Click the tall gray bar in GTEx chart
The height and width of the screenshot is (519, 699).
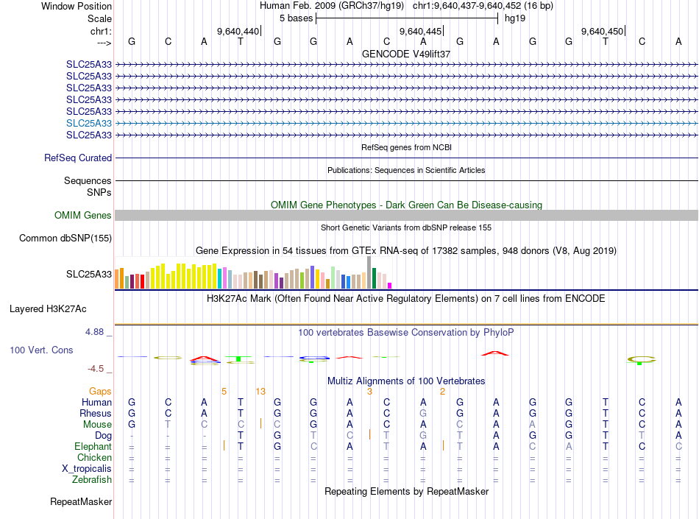369,272
